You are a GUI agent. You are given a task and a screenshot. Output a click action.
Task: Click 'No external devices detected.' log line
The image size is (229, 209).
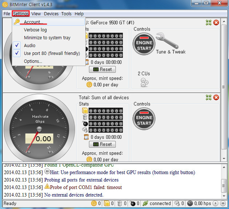(x=74, y=195)
